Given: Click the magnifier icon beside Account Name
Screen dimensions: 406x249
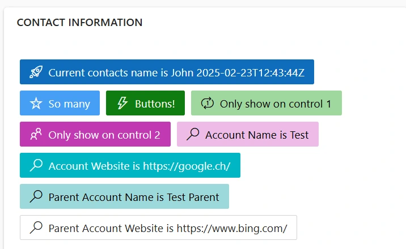Looking at the screenshot, I should [193, 135].
